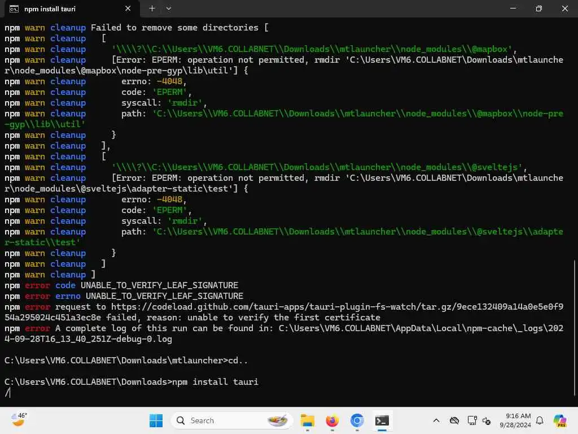Click the '@mapbox' node_modules path string
This screenshot has height=434, width=578.
click(312, 49)
